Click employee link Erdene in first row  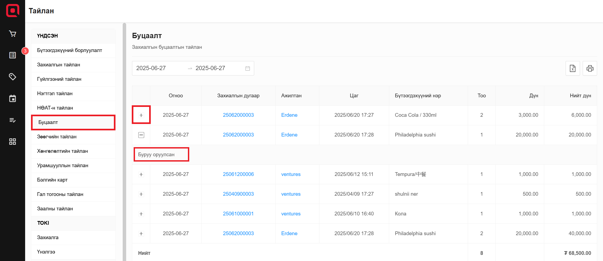[289, 115]
